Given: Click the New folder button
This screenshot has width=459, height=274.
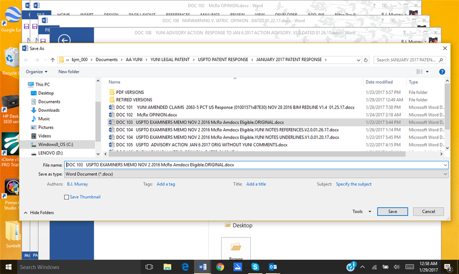Looking at the screenshot, I should point(69,72).
